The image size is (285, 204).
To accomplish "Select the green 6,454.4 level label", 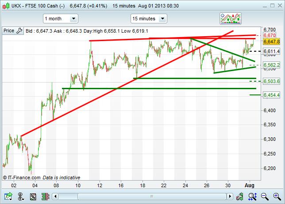I will 272,95.
